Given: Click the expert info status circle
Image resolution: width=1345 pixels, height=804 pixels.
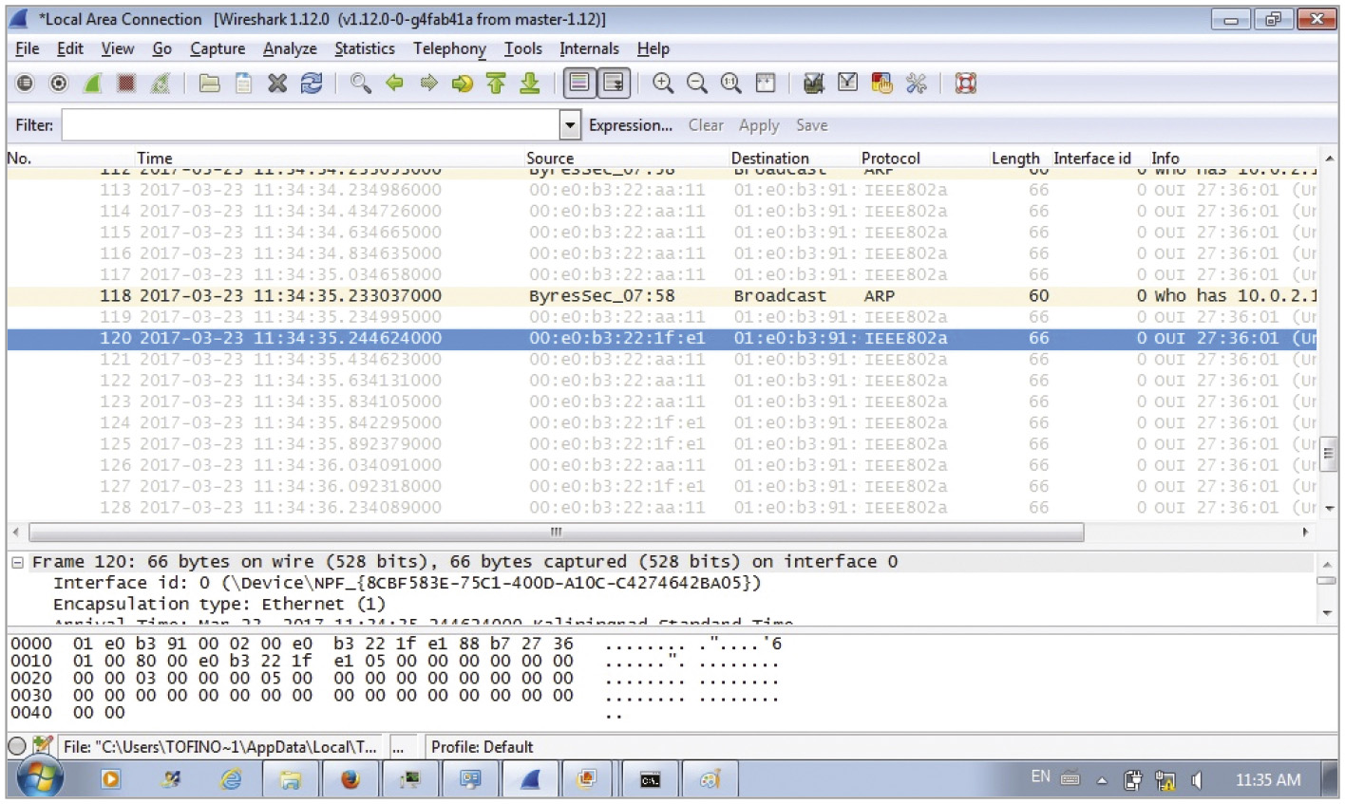Looking at the screenshot, I should pyautogui.click(x=17, y=746).
